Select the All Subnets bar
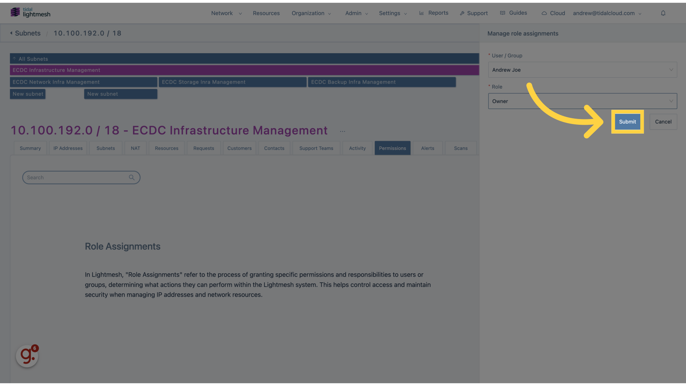Screen dimensions: 686x386 [x=244, y=59]
